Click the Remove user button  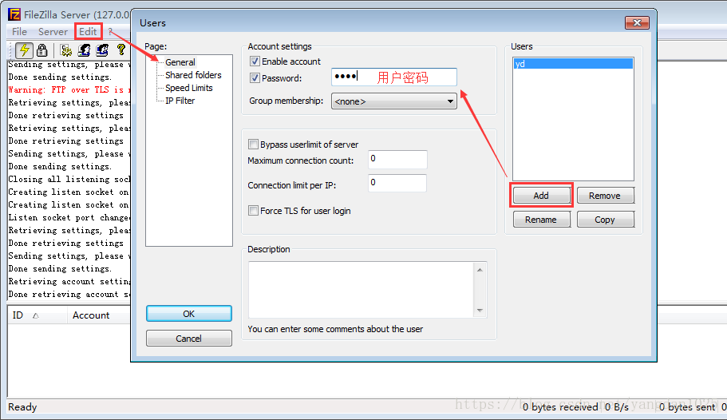(605, 196)
